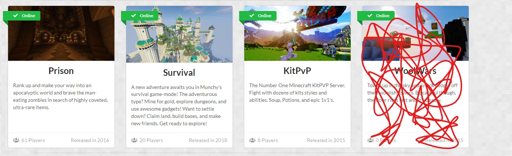Viewport: 512px width, 156px height.
Task: Click the players icon beside 8 Players
Action: [x=252, y=140]
